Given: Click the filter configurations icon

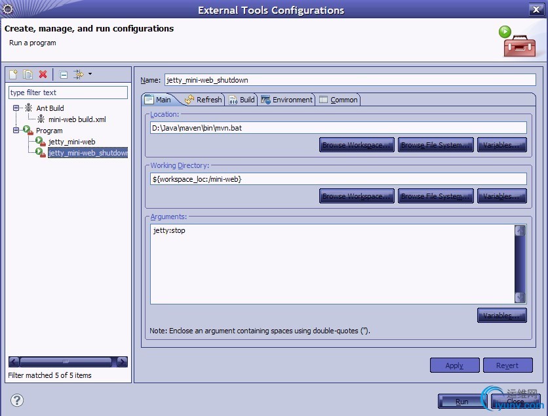Looking at the screenshot, I should (x=78, y=74).
